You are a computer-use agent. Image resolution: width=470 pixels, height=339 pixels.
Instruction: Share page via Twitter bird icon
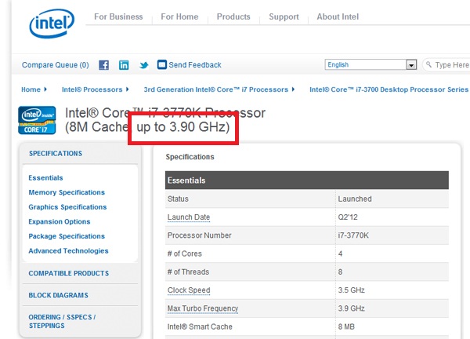[144, 65]
